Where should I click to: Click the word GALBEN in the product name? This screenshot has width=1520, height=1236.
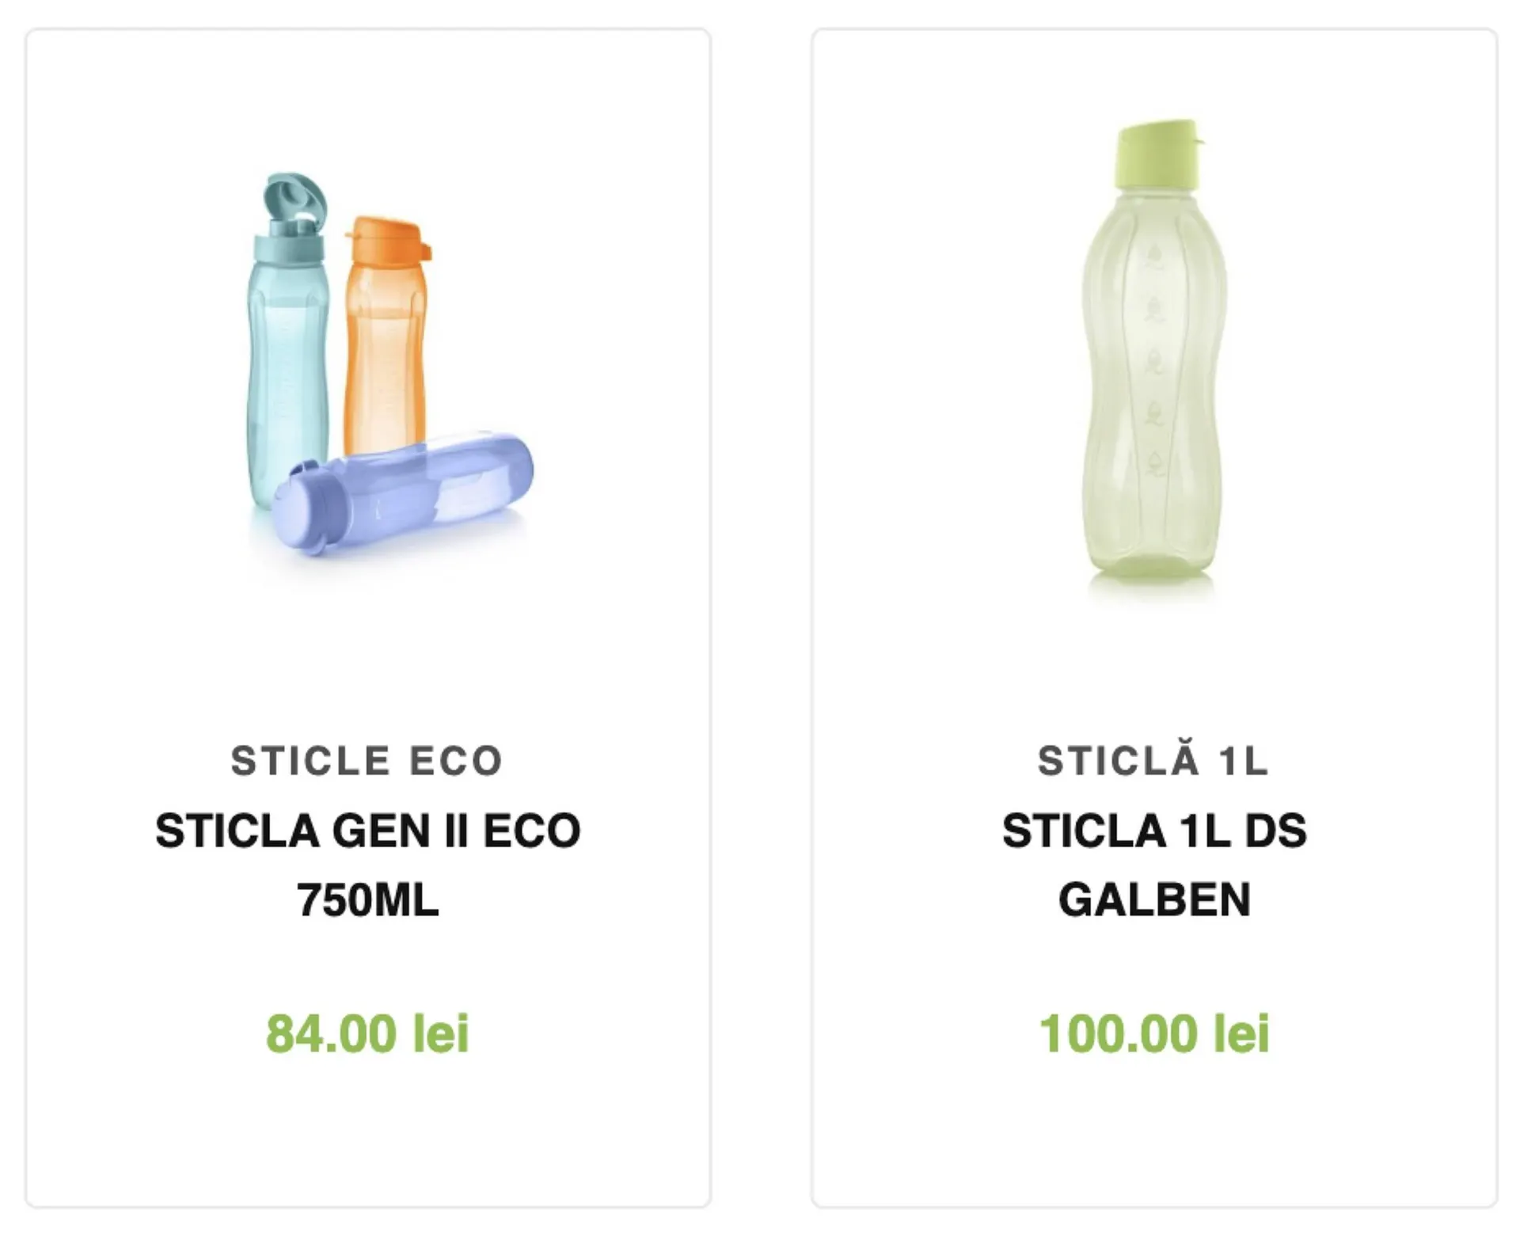tap(1154, 899)
